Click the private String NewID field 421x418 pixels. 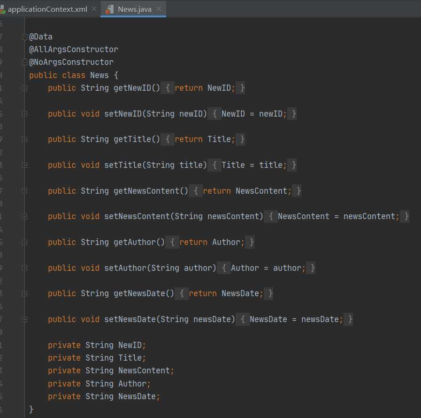point(97,345)
